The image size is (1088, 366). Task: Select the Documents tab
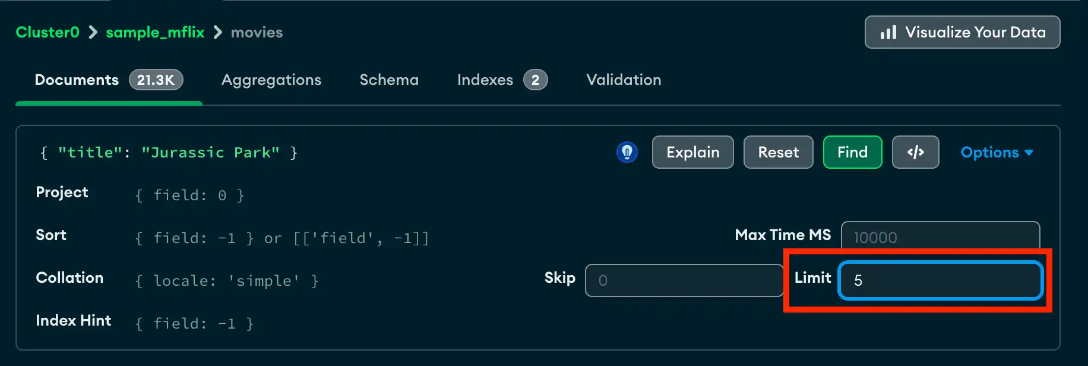77,79
